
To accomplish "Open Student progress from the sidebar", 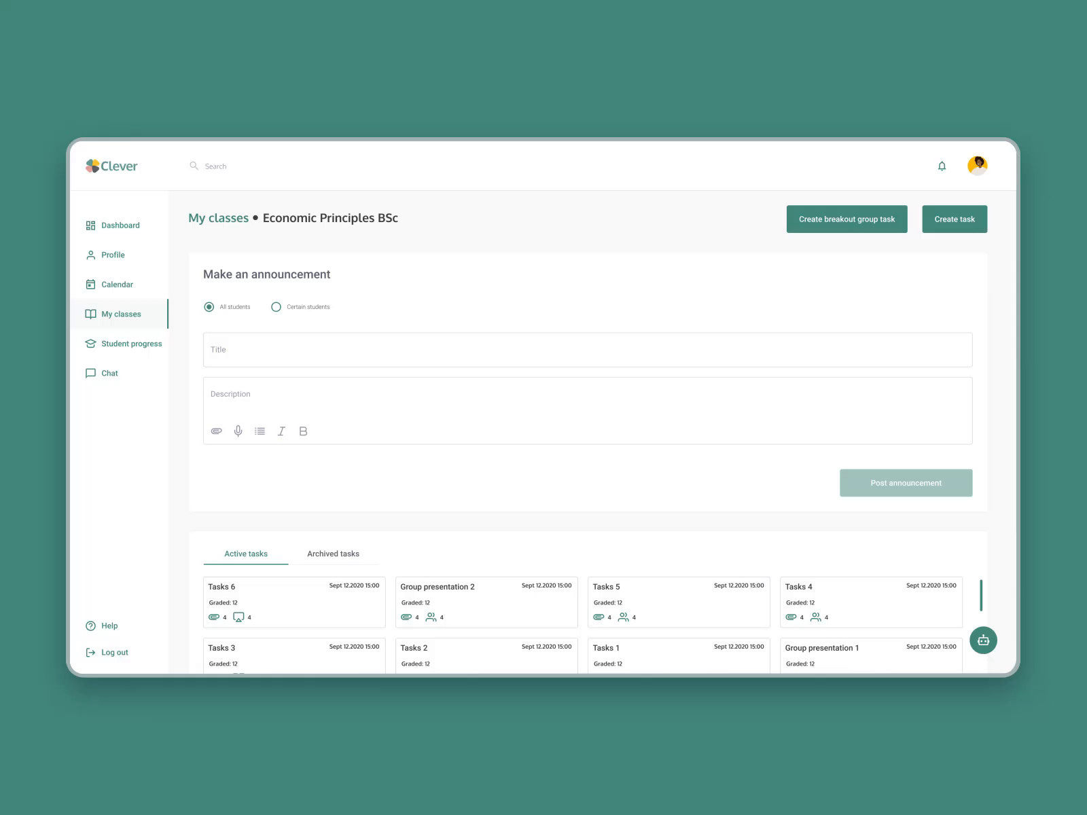I will (131, 344).
